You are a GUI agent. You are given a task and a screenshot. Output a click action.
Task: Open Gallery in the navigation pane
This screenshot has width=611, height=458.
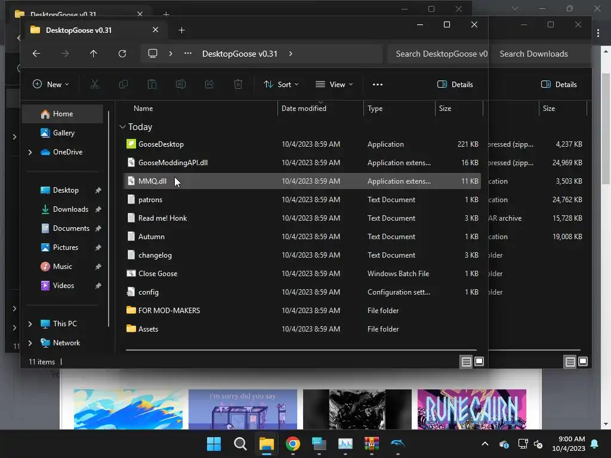(62, 133)
